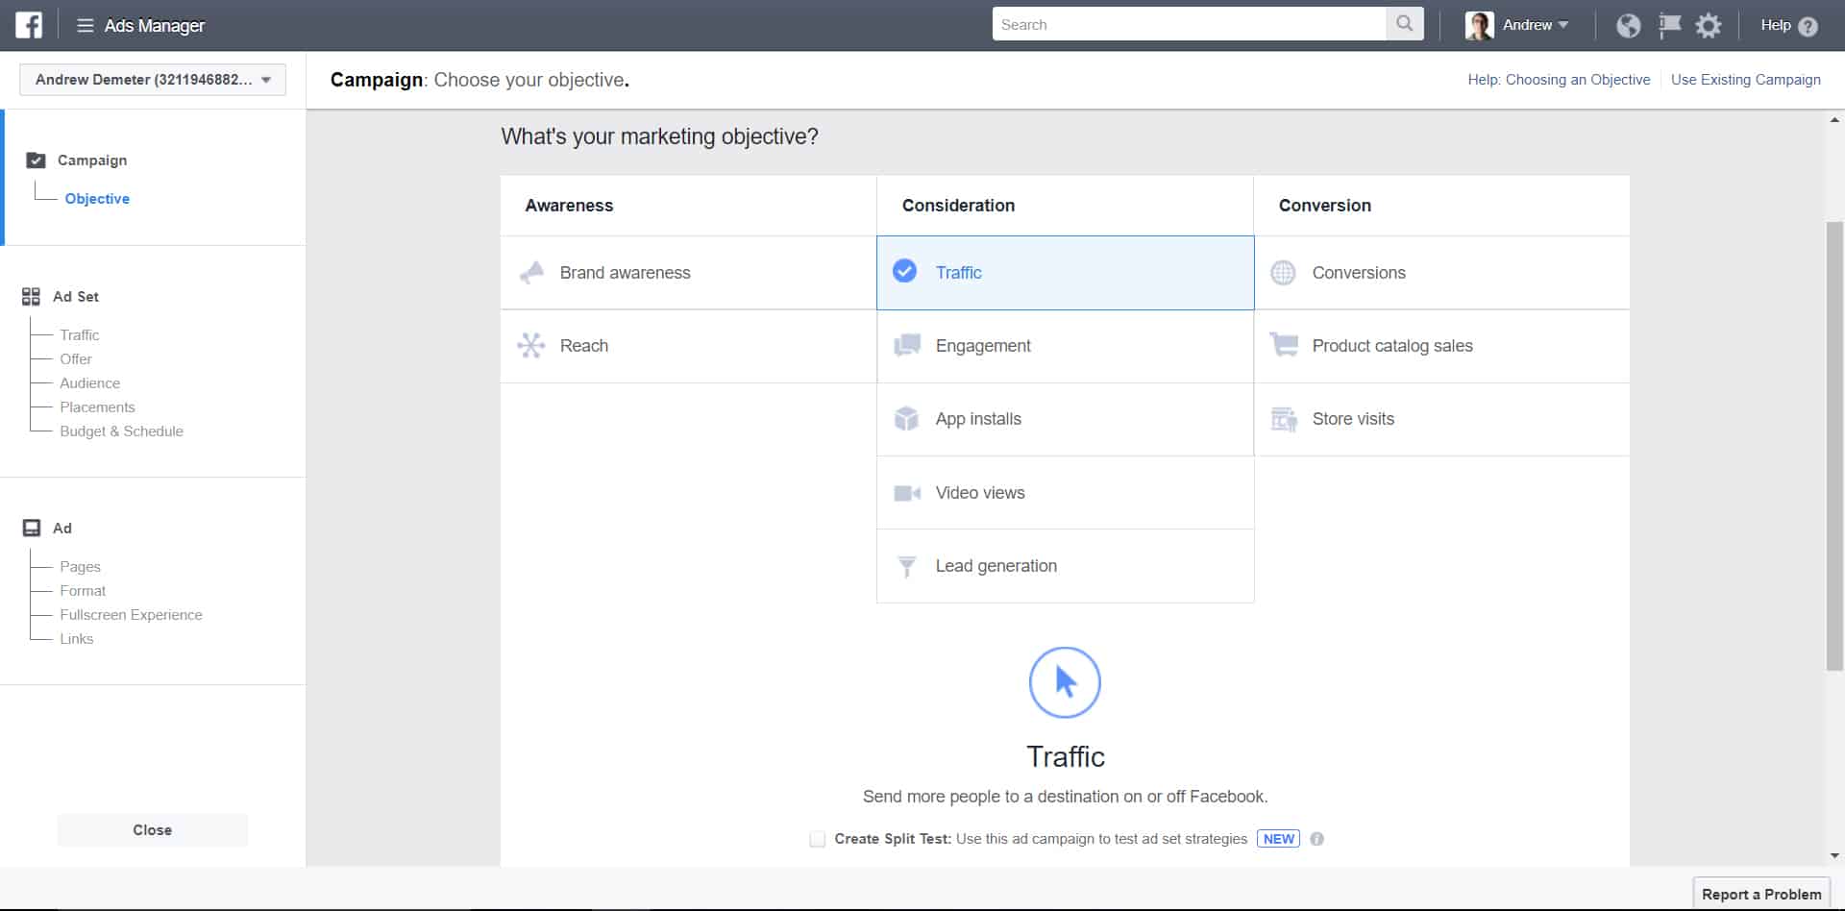The height and width of the screenshot is (911, 1845).
Task: Select Budget & Schedule tree item
Action: coord(121,431)
